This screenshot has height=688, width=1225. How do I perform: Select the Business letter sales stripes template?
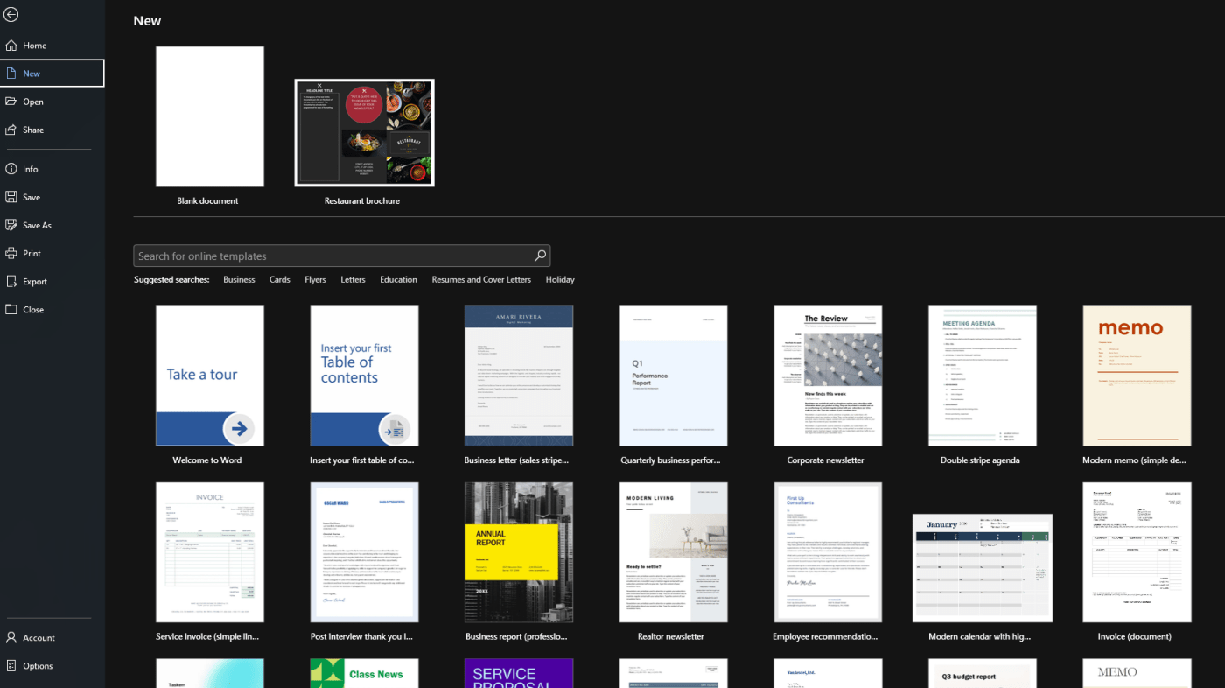coord(519,376)
